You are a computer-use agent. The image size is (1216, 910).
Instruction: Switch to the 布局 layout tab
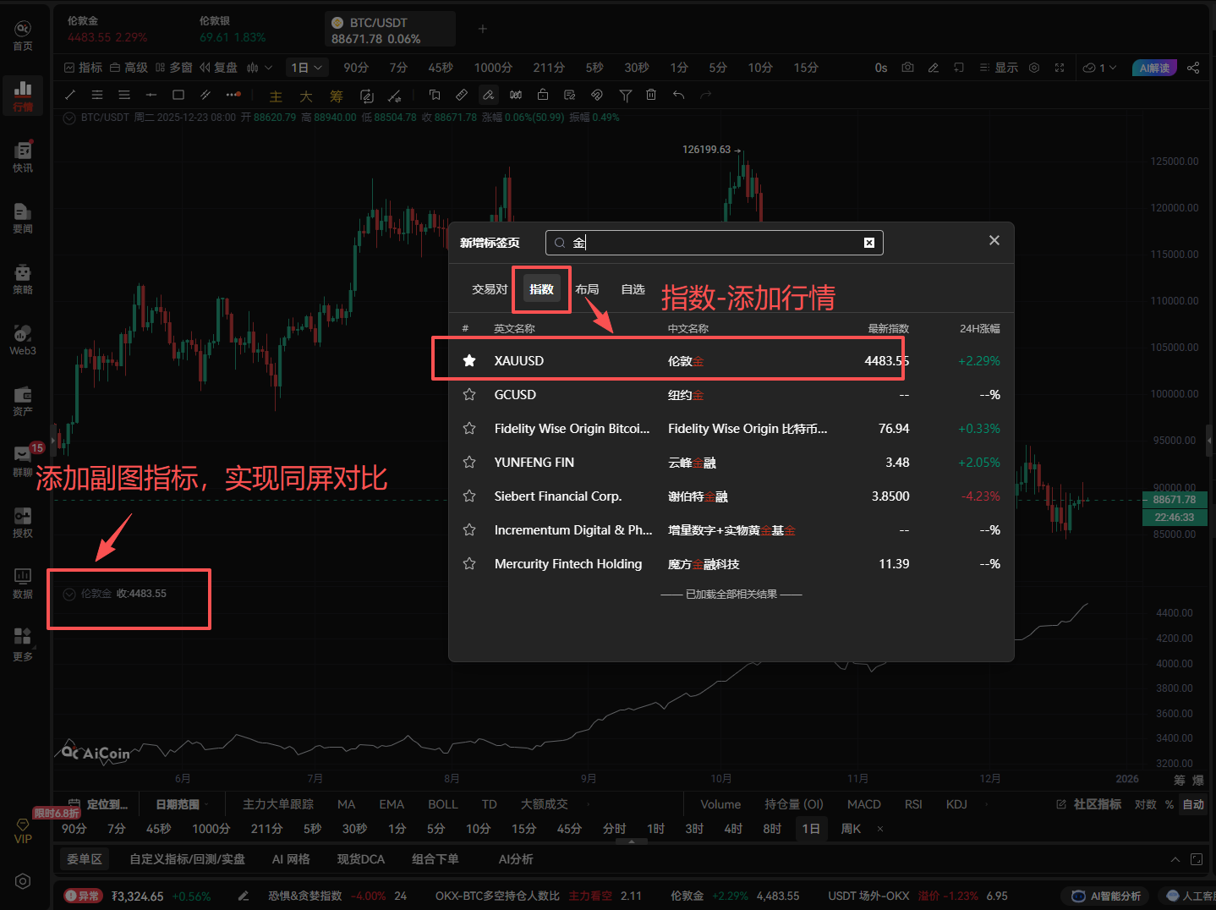[x=587, y=289]
